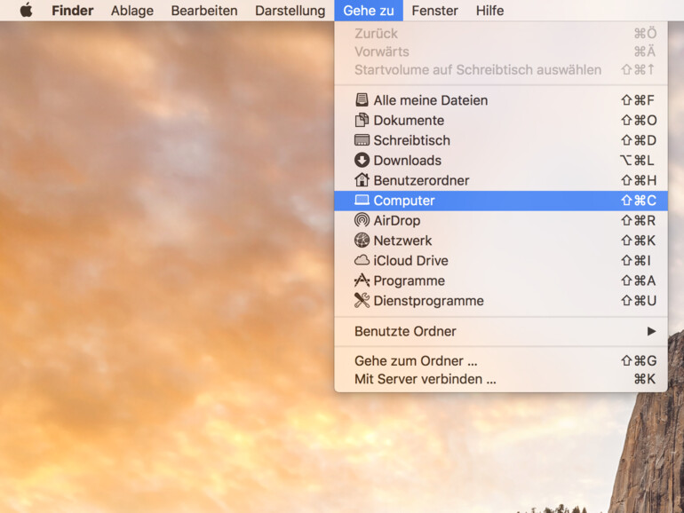Click the ⇧⌘C shortcut of Computer
The width and height of the screenshot is (684, 513).
pos(639,201)
